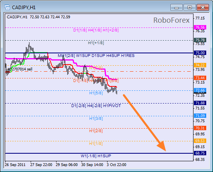Image resolution: width=213 pixels, height=172 pixels.
Task: Maximize the CADJPY,H1 chart window
Action: point(190,7)
